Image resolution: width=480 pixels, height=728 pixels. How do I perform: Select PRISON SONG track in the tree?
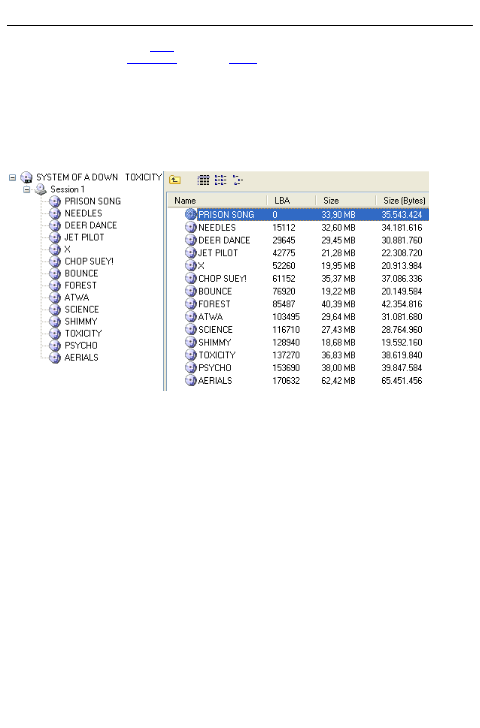(x=93, y=201)
